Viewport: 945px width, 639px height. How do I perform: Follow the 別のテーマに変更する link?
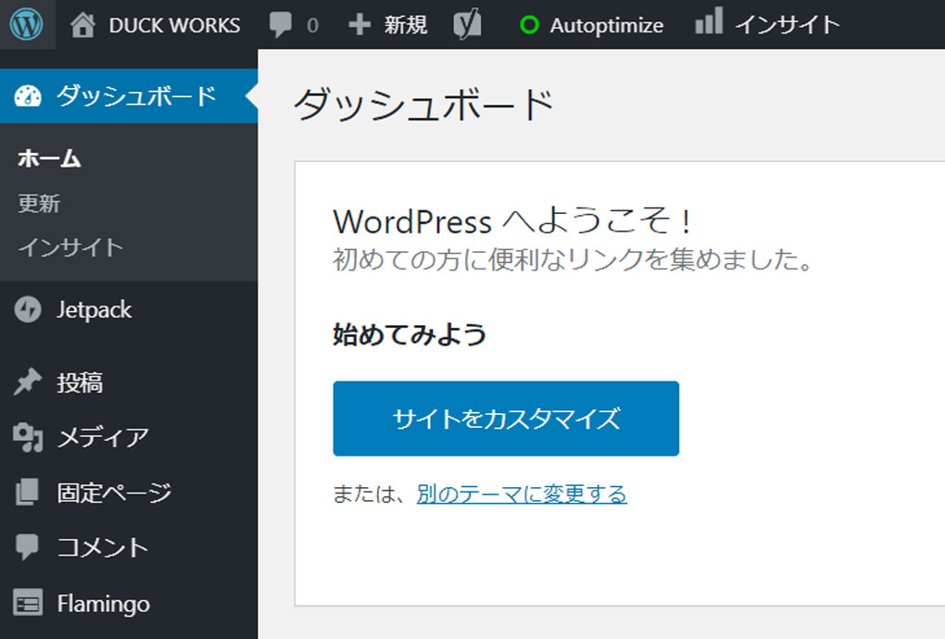point(522,495)
